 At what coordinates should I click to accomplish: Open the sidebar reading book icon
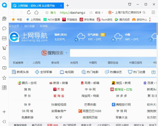(4, 68)
